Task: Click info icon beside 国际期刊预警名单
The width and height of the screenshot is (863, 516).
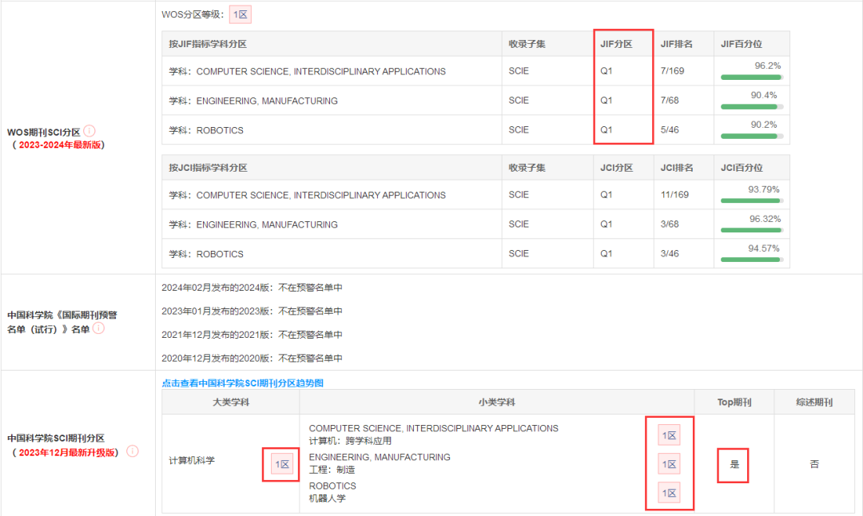Action: tap(98, 327)
